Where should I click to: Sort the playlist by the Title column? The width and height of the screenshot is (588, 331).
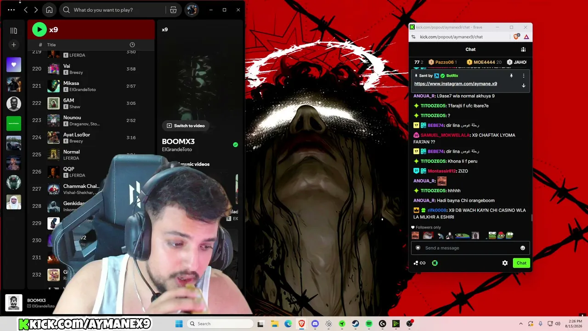[x=51, y=45]
